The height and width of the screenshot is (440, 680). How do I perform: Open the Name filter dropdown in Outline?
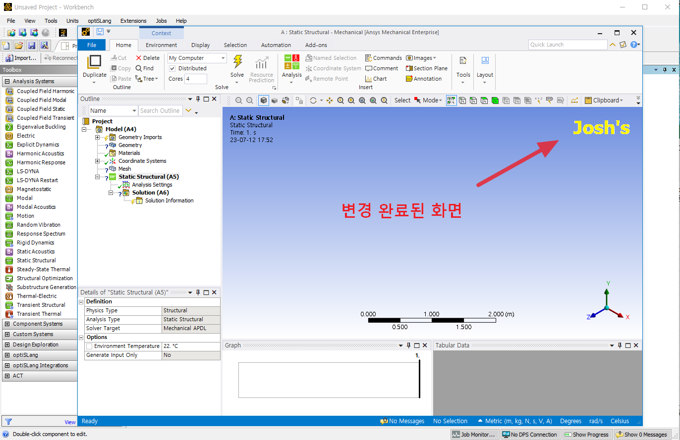pyautogui.click(x=134, y=111)
